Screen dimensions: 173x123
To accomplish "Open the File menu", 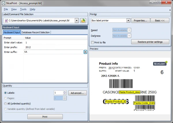I will pos(6,9).
